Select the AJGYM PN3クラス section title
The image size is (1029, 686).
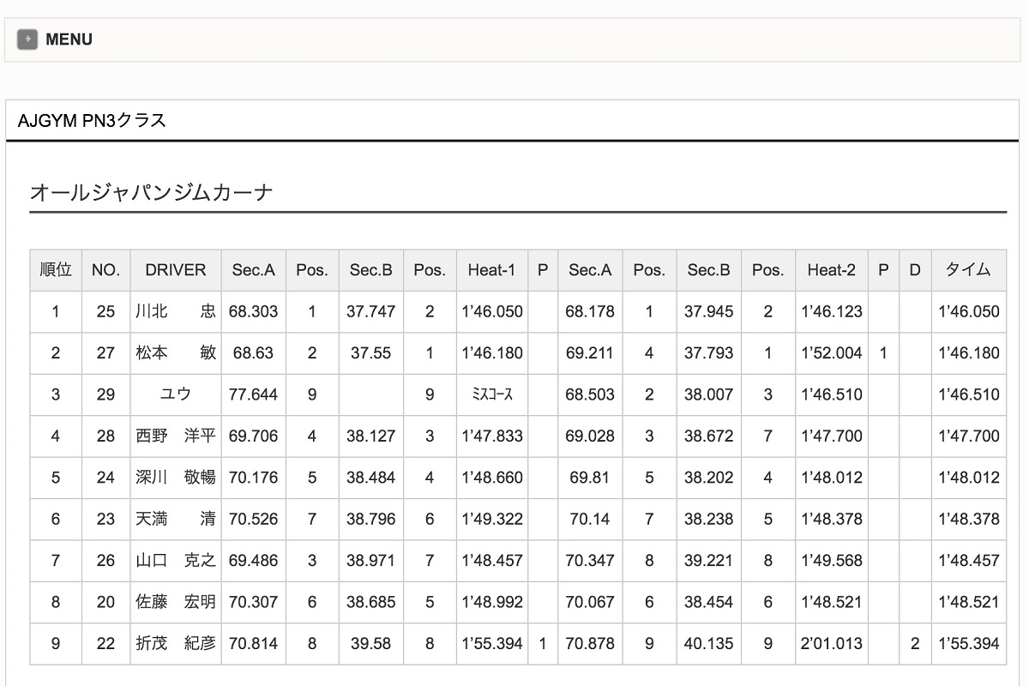(92, 121)
